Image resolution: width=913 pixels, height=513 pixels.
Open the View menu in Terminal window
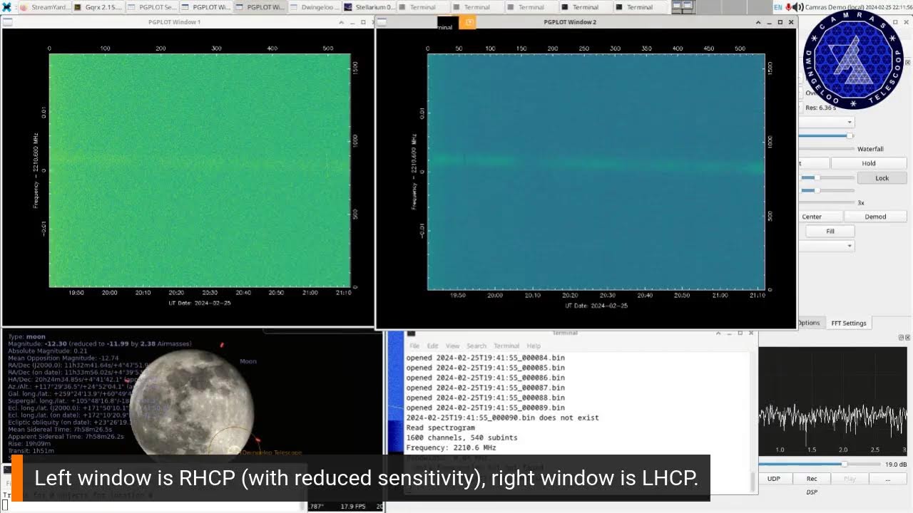[452, 346]
